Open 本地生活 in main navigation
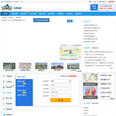Screen dimensions: 116x116 (69, 14)
